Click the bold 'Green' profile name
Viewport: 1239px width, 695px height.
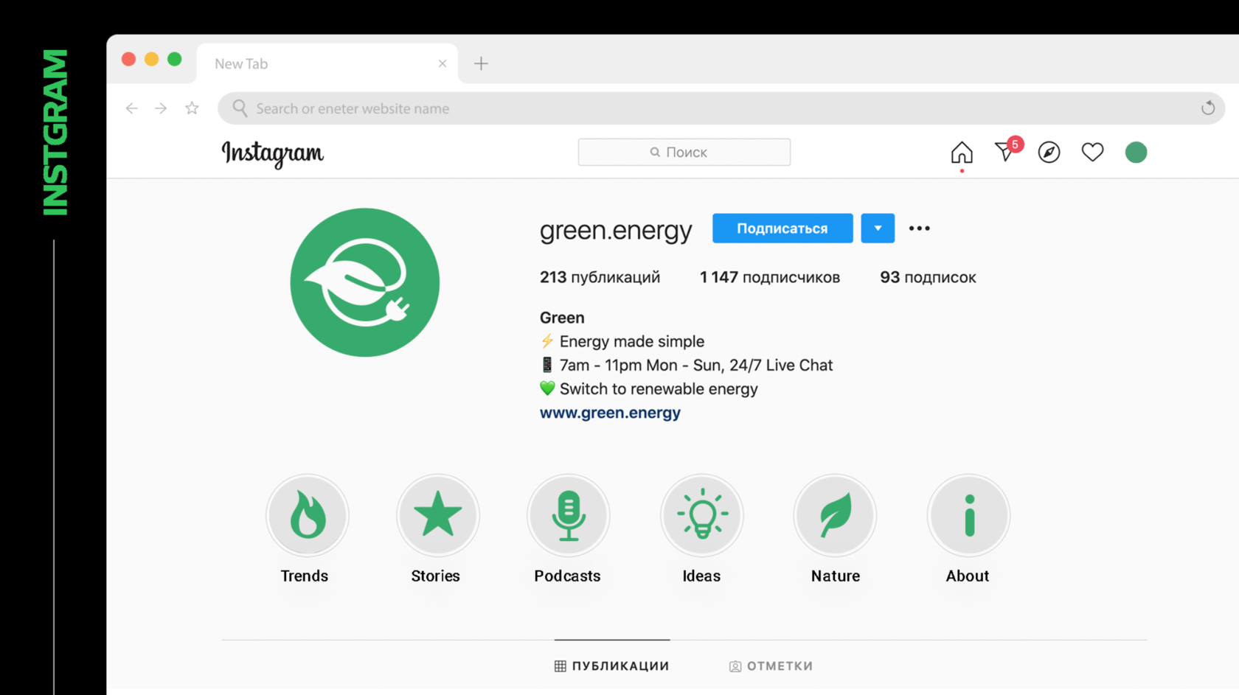(x=562, y=318)
